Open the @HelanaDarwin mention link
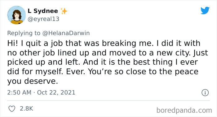217x117 pixels. [x=66, y=33]
